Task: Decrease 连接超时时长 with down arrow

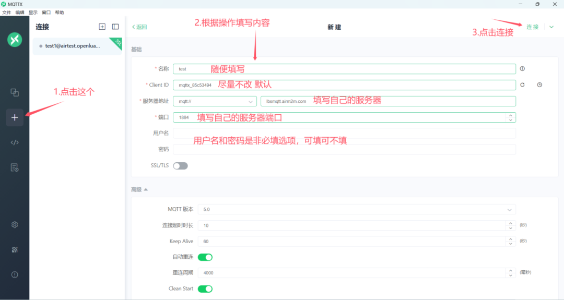Action: pos(510,228)
